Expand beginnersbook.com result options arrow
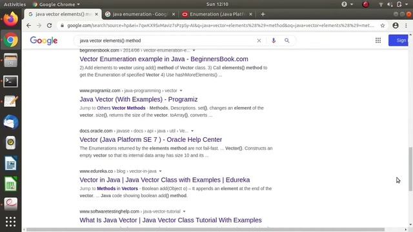This screenshot has width=413, height=232. click(194, 50)
